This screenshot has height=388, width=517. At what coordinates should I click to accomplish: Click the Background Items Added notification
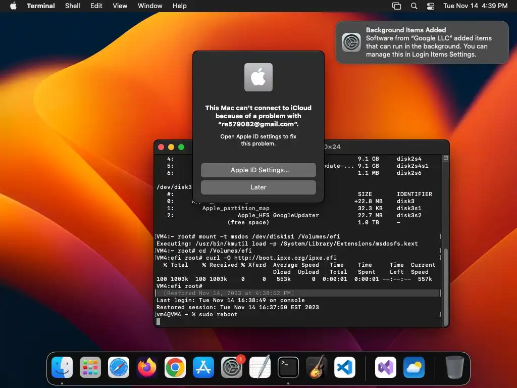(x=422, y=42)
